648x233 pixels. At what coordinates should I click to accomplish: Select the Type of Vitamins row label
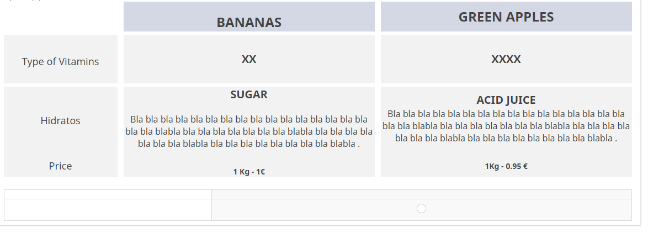(x=61, y=61)
